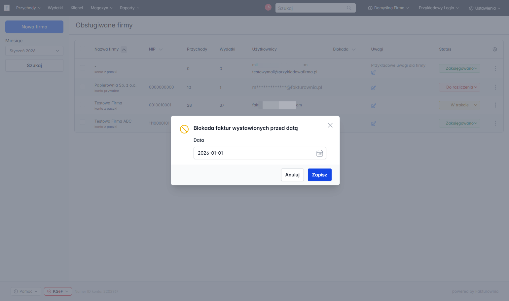Open row actions for first company row
Image resolution: width=509 pixels, height=301 pixels.
pyautogui.click(x=495, y=68)
